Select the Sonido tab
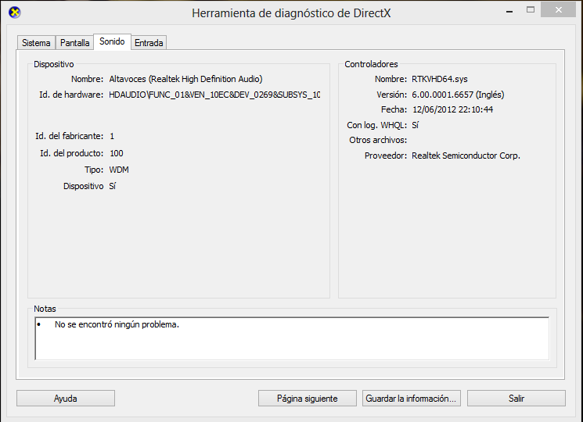The image size is (583, 422). [112, 41]
